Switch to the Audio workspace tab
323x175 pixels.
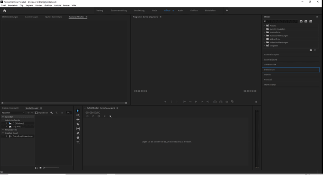point(180,10)
